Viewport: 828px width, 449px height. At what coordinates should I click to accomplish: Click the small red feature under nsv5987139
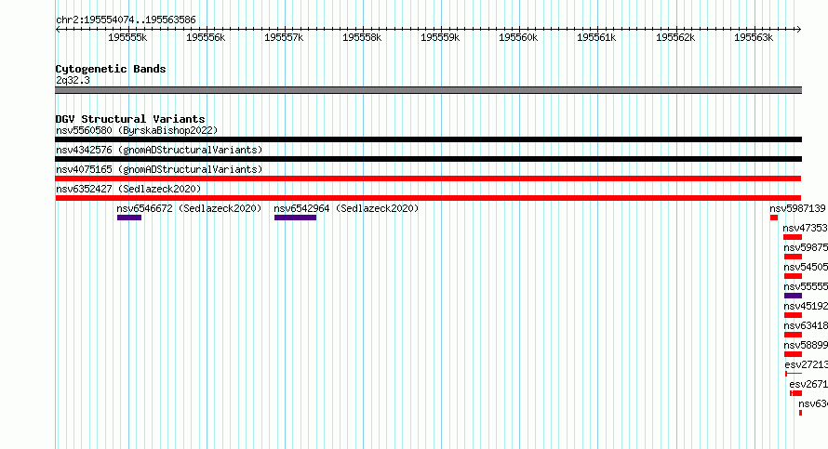coord(774,218)
